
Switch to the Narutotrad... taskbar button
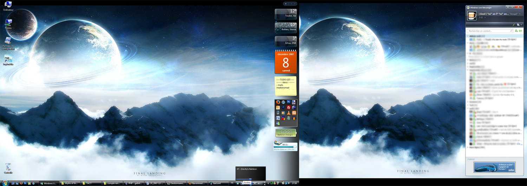click(197, 183)
